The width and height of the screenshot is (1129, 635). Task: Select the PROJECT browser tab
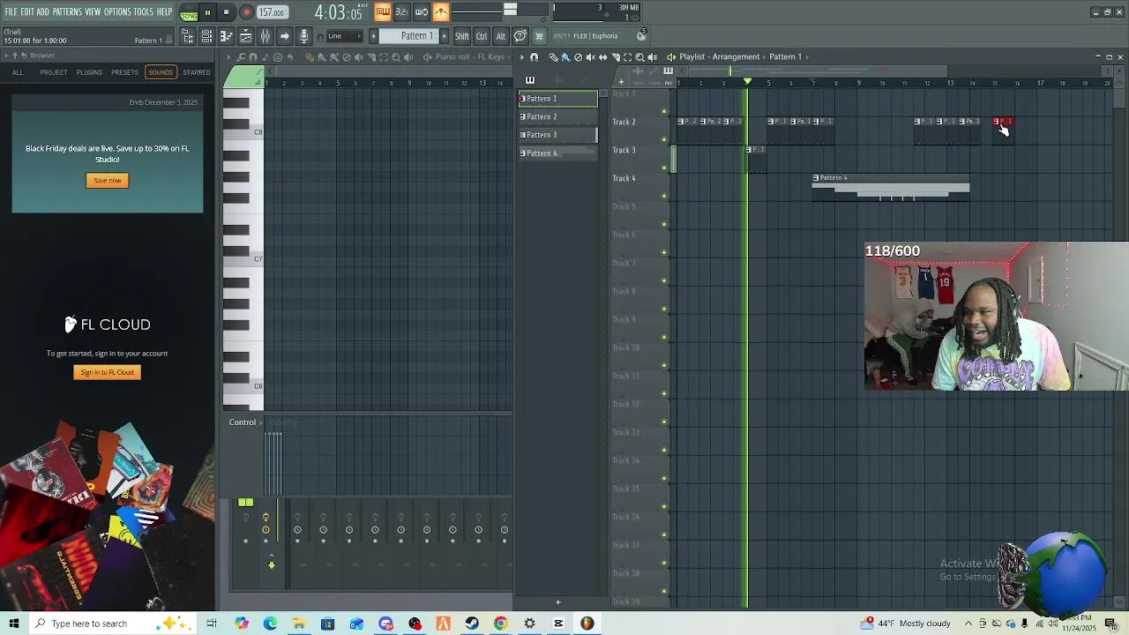tap(53, 72)
